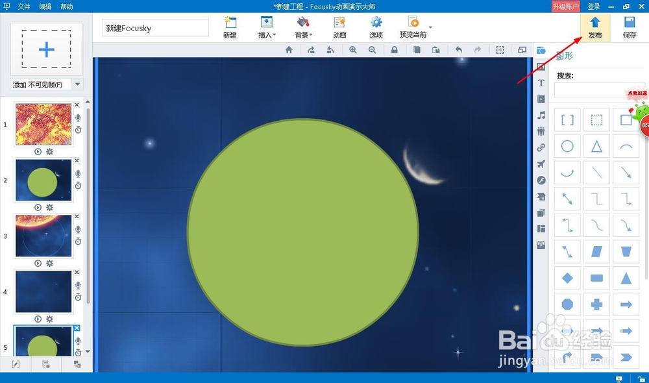
Task: Open the music panel in sidebar
Action: coord(541,115)
